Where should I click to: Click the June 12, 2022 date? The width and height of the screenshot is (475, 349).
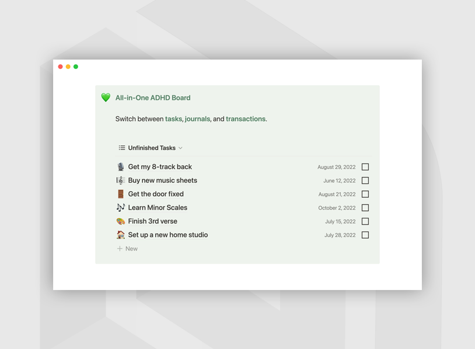point(339,180)
